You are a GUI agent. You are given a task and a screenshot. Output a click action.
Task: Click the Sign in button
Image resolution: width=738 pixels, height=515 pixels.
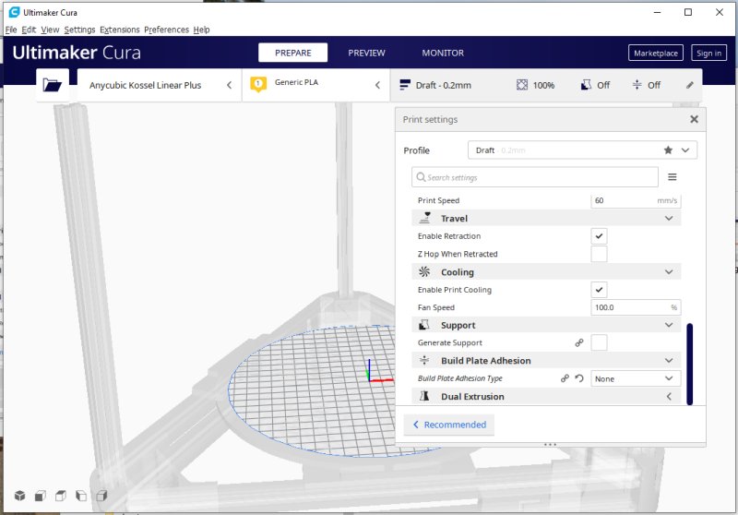[708, 54]
